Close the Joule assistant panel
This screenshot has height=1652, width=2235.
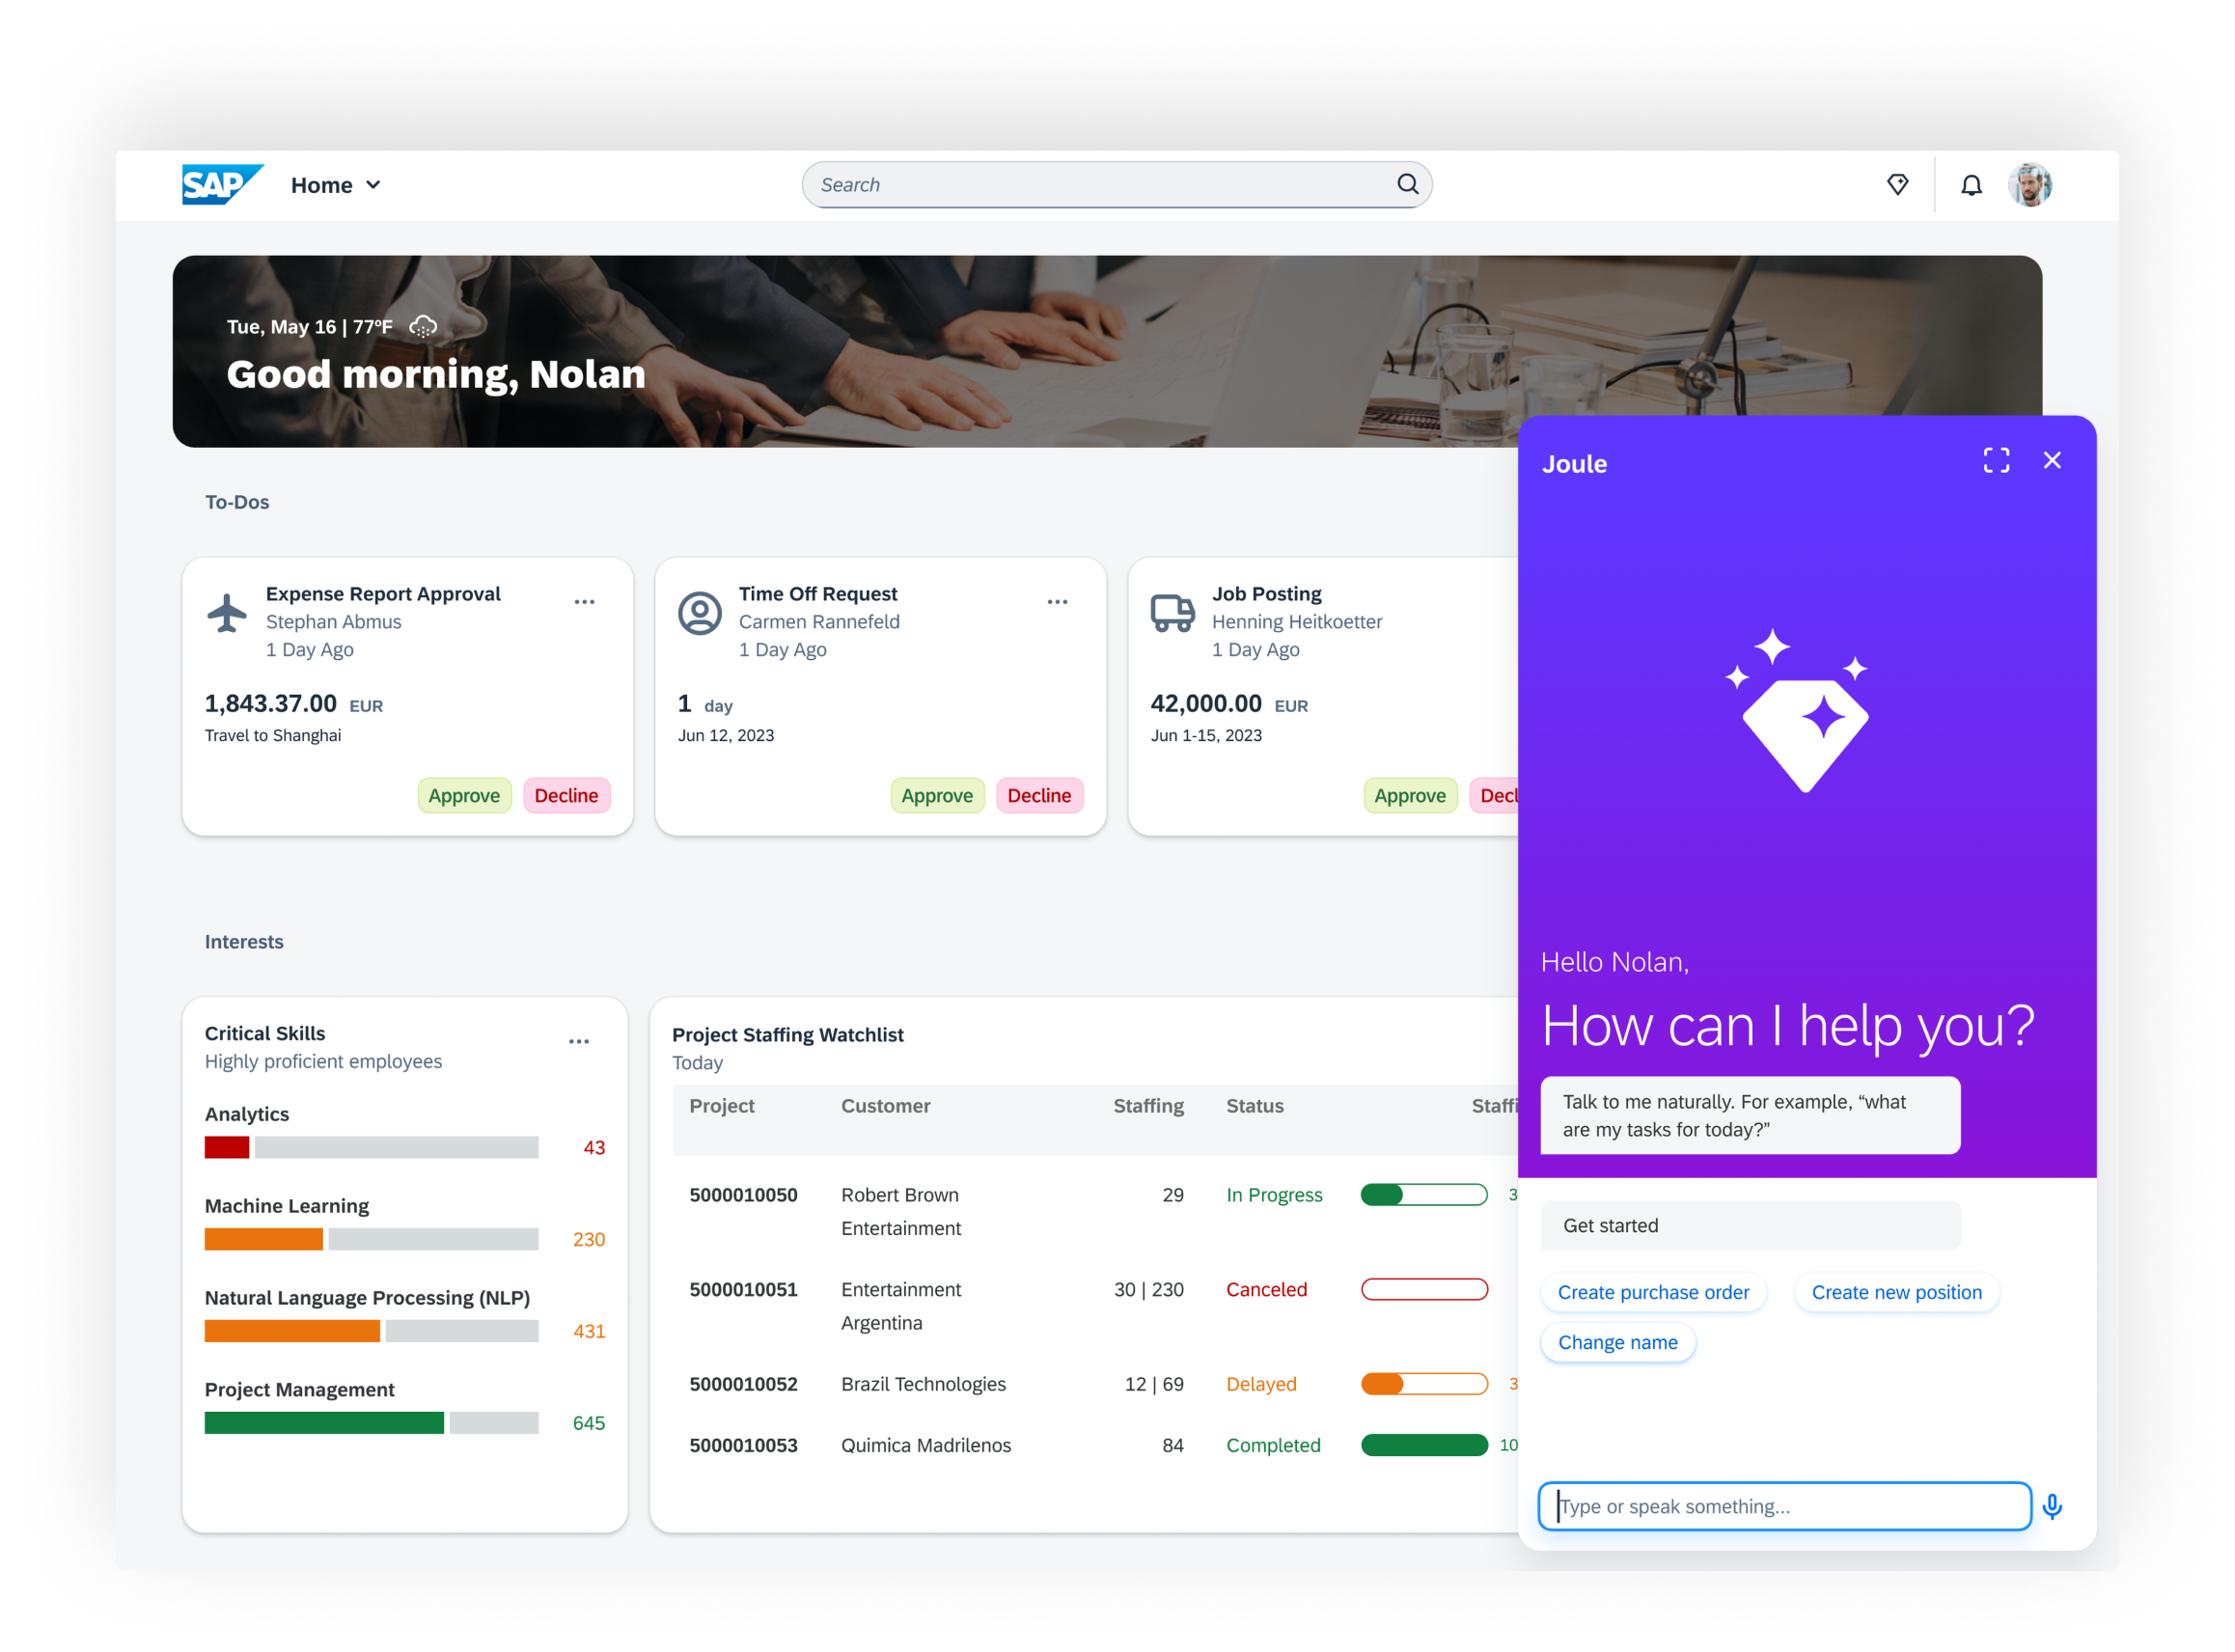2052,460
